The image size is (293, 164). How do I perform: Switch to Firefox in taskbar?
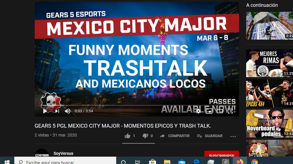coord(240,162)
